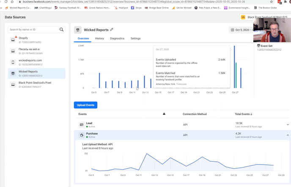Click the Shopify data source icon with warning

point(13,40)
